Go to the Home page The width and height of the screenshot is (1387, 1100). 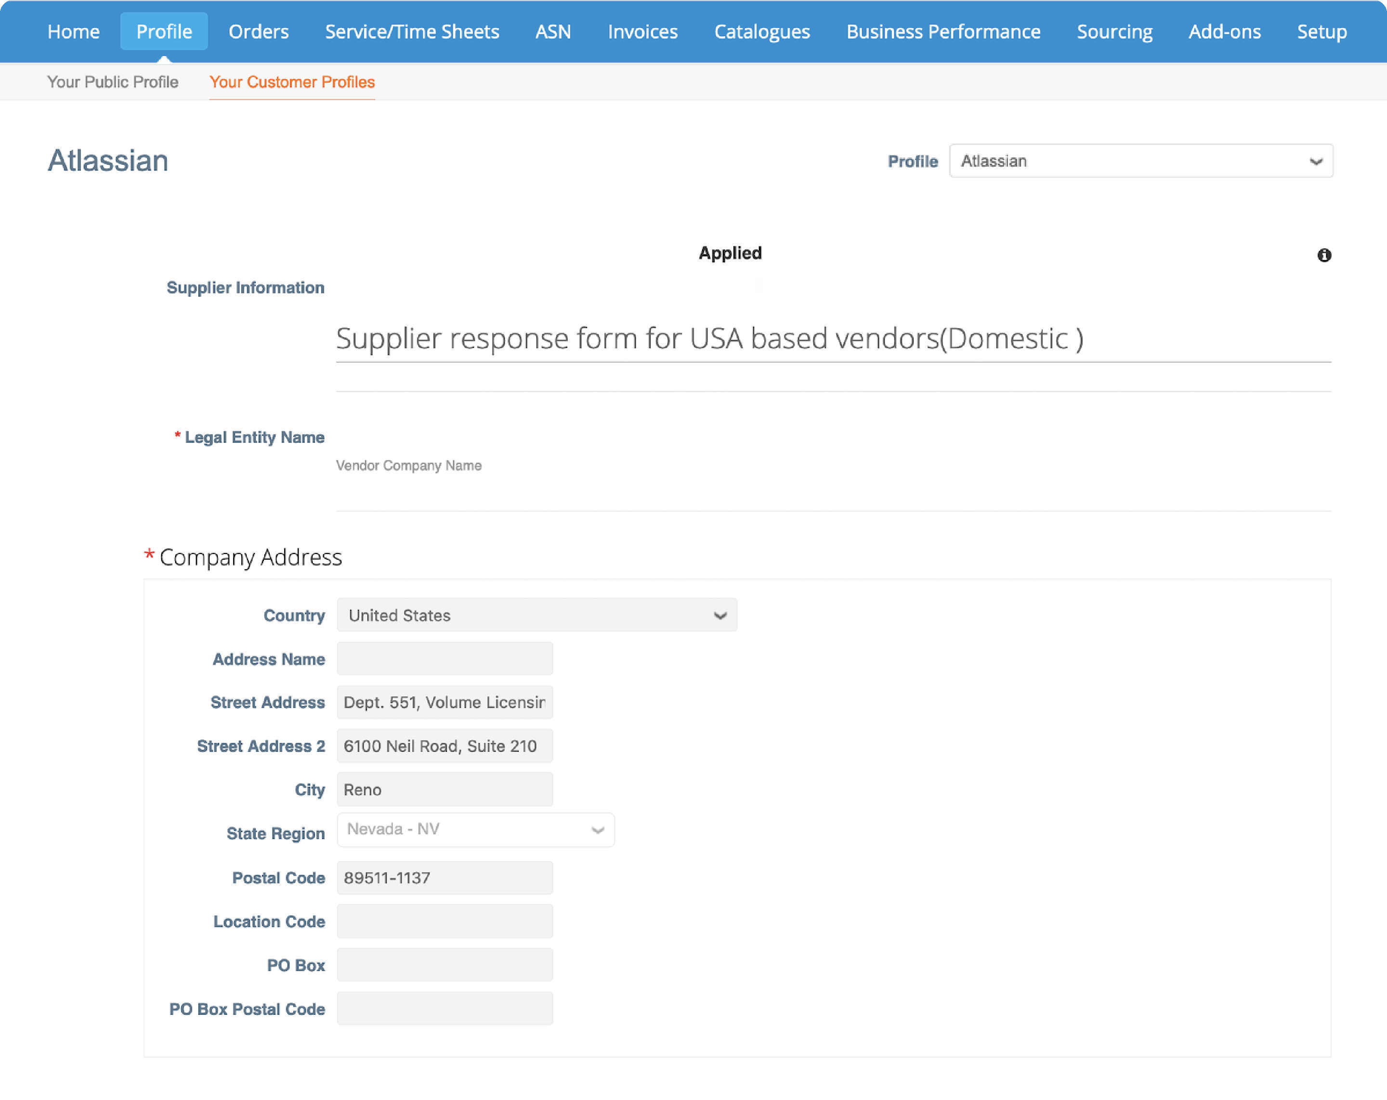[73, 31]
